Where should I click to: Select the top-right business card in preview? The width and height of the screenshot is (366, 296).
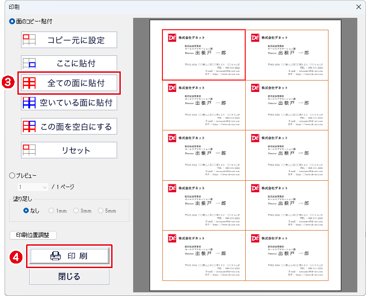click(x=286, y=55)
